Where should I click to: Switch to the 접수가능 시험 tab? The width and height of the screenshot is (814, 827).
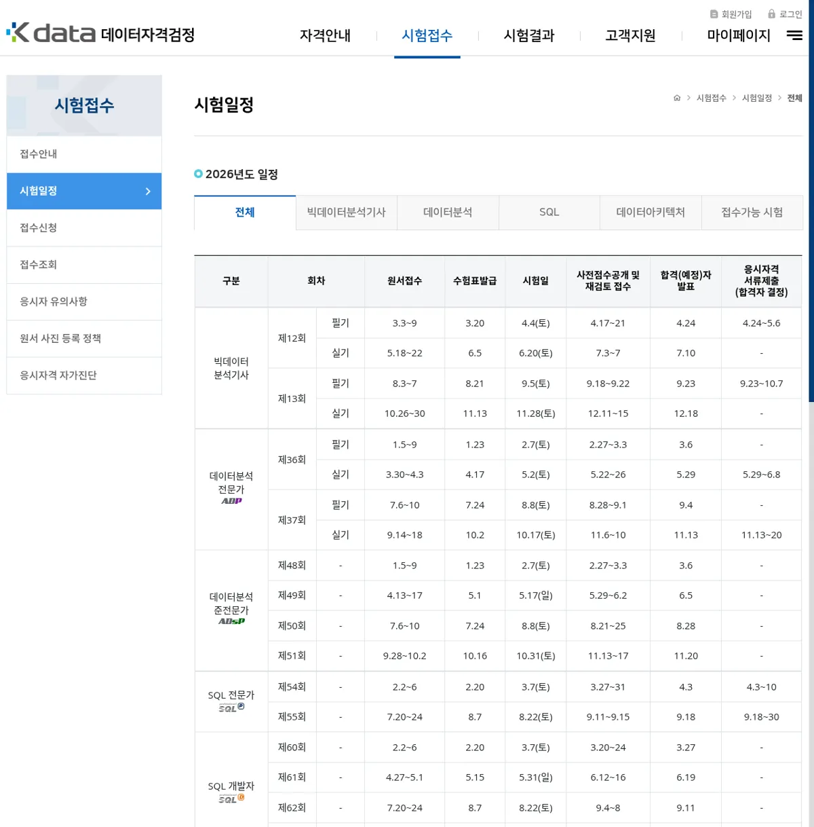pyautogui.click(x=752, y=213)
